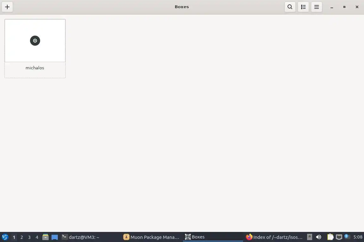
Task: Switch to the dartz@VM3 terminal window
Action: [x=91, y=237]
